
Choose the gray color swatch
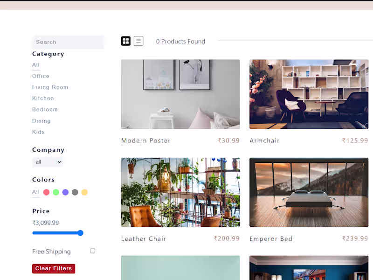point(75,192)
